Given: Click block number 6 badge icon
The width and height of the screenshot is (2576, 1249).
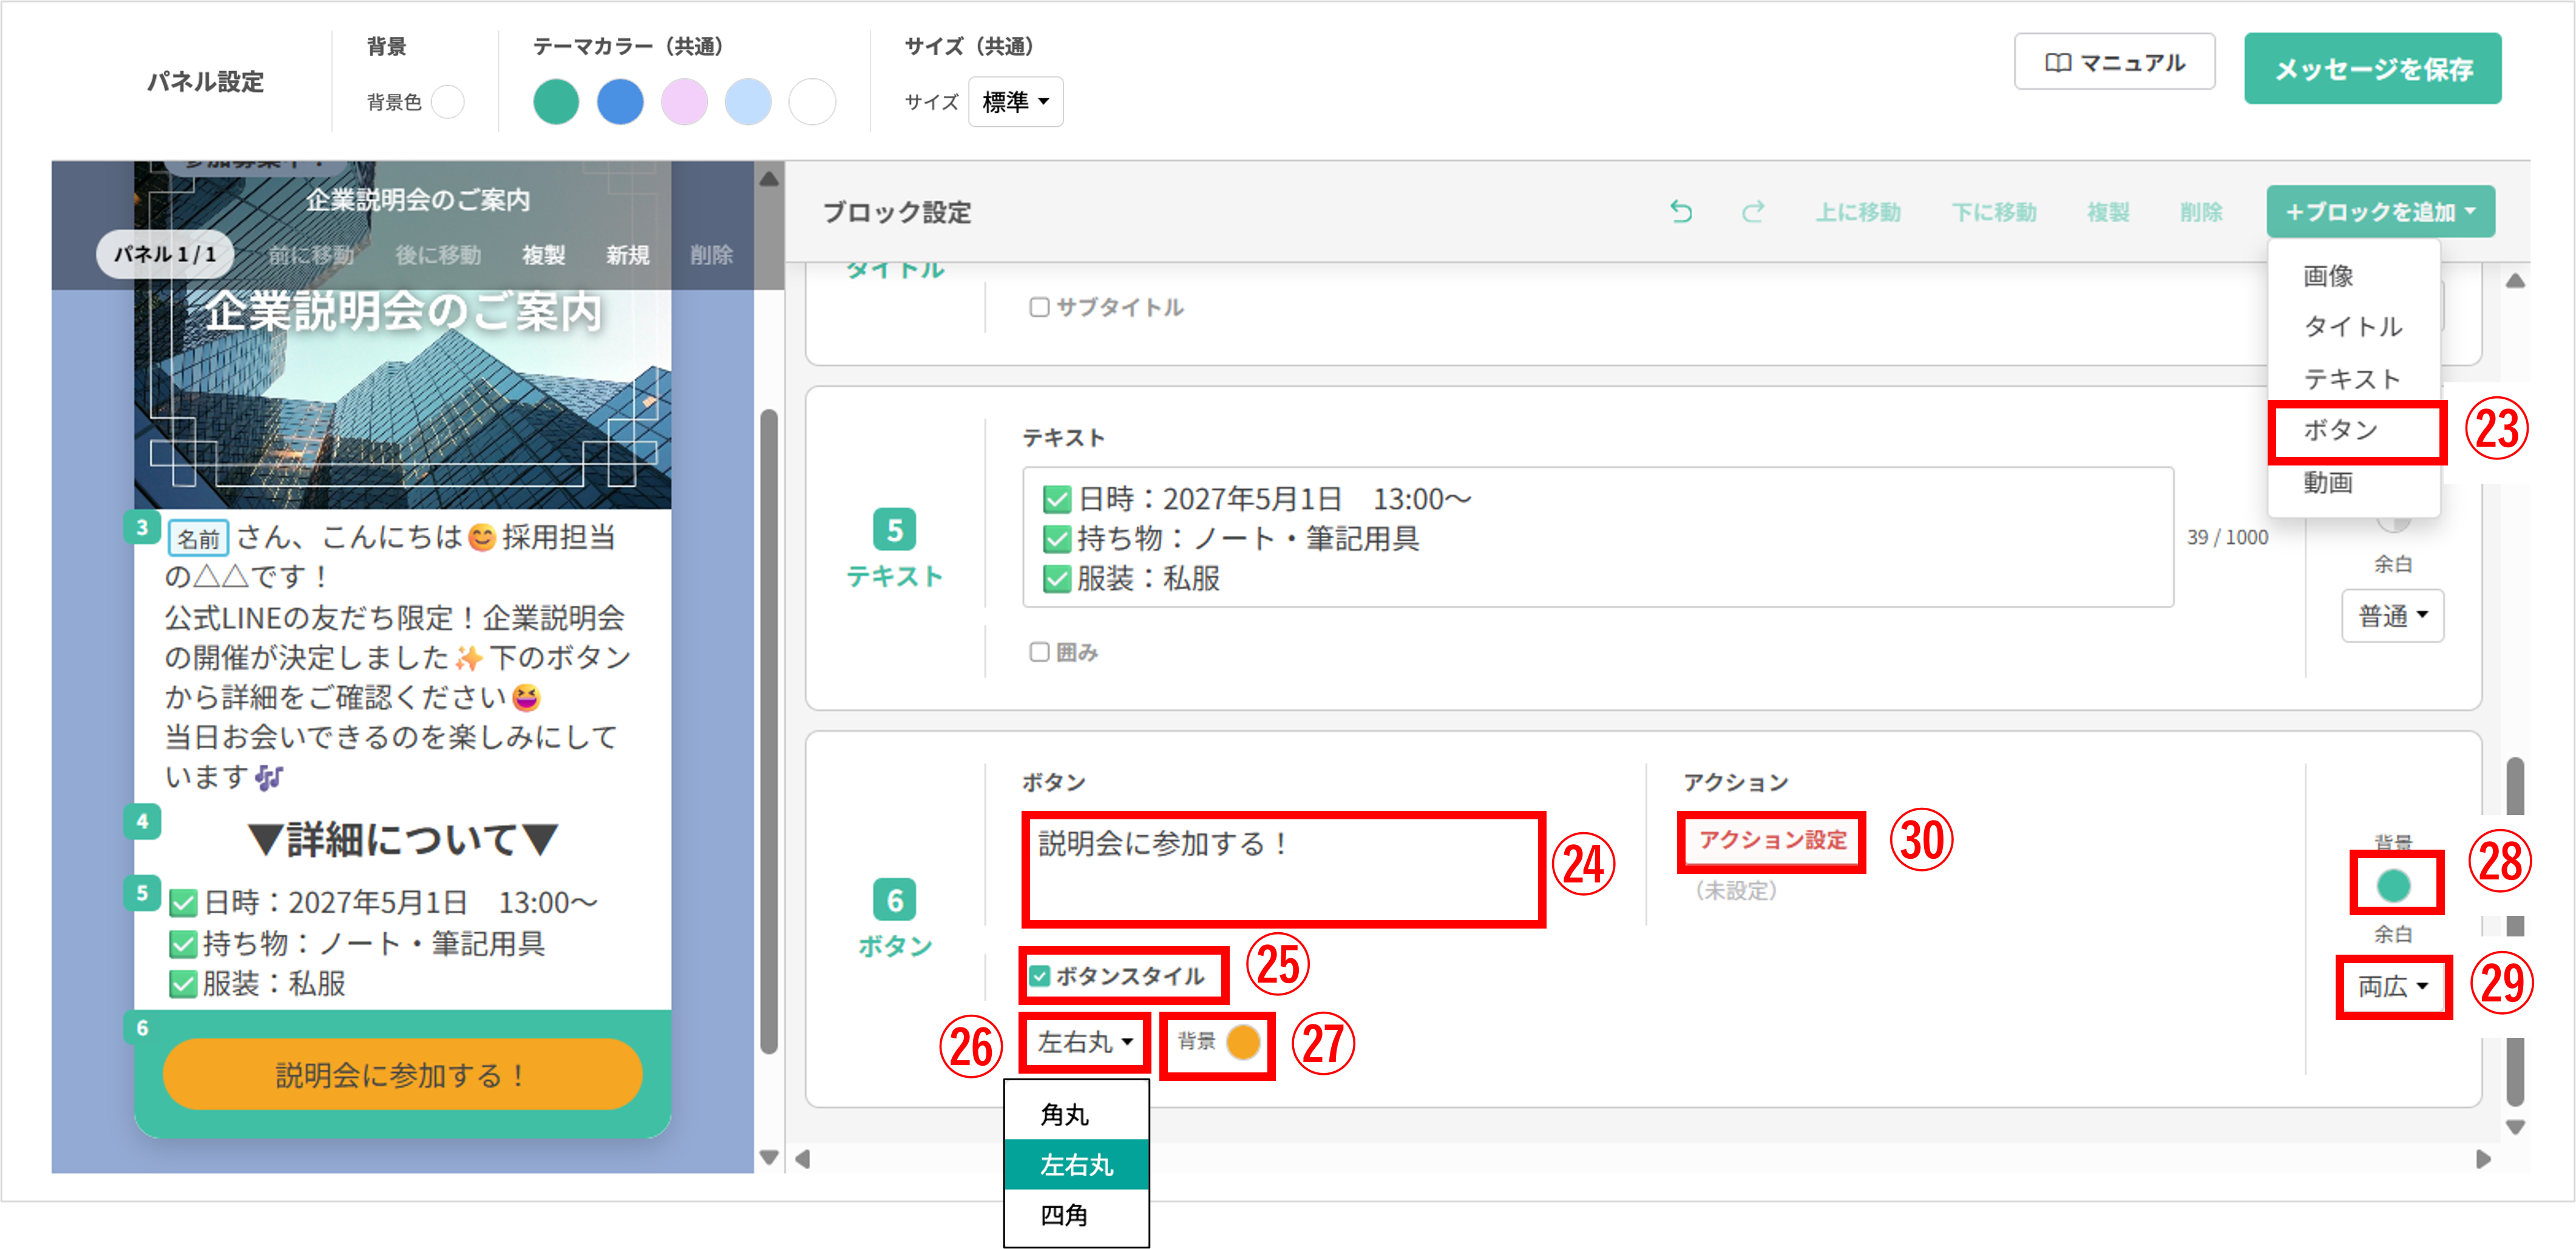Looking at the screenshot, I should [894, 900].
